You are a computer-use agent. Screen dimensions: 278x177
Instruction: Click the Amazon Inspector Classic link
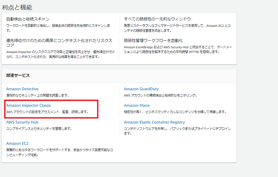click(x=29, y=105)
